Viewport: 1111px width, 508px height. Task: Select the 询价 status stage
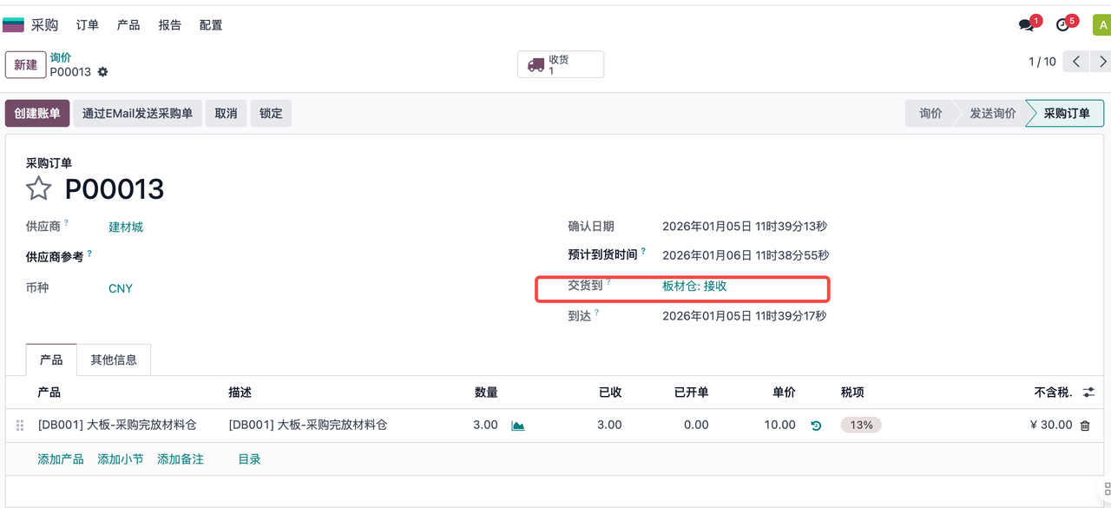930,114
